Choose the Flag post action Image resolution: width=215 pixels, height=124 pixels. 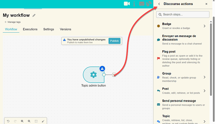[x=182, y=58]
